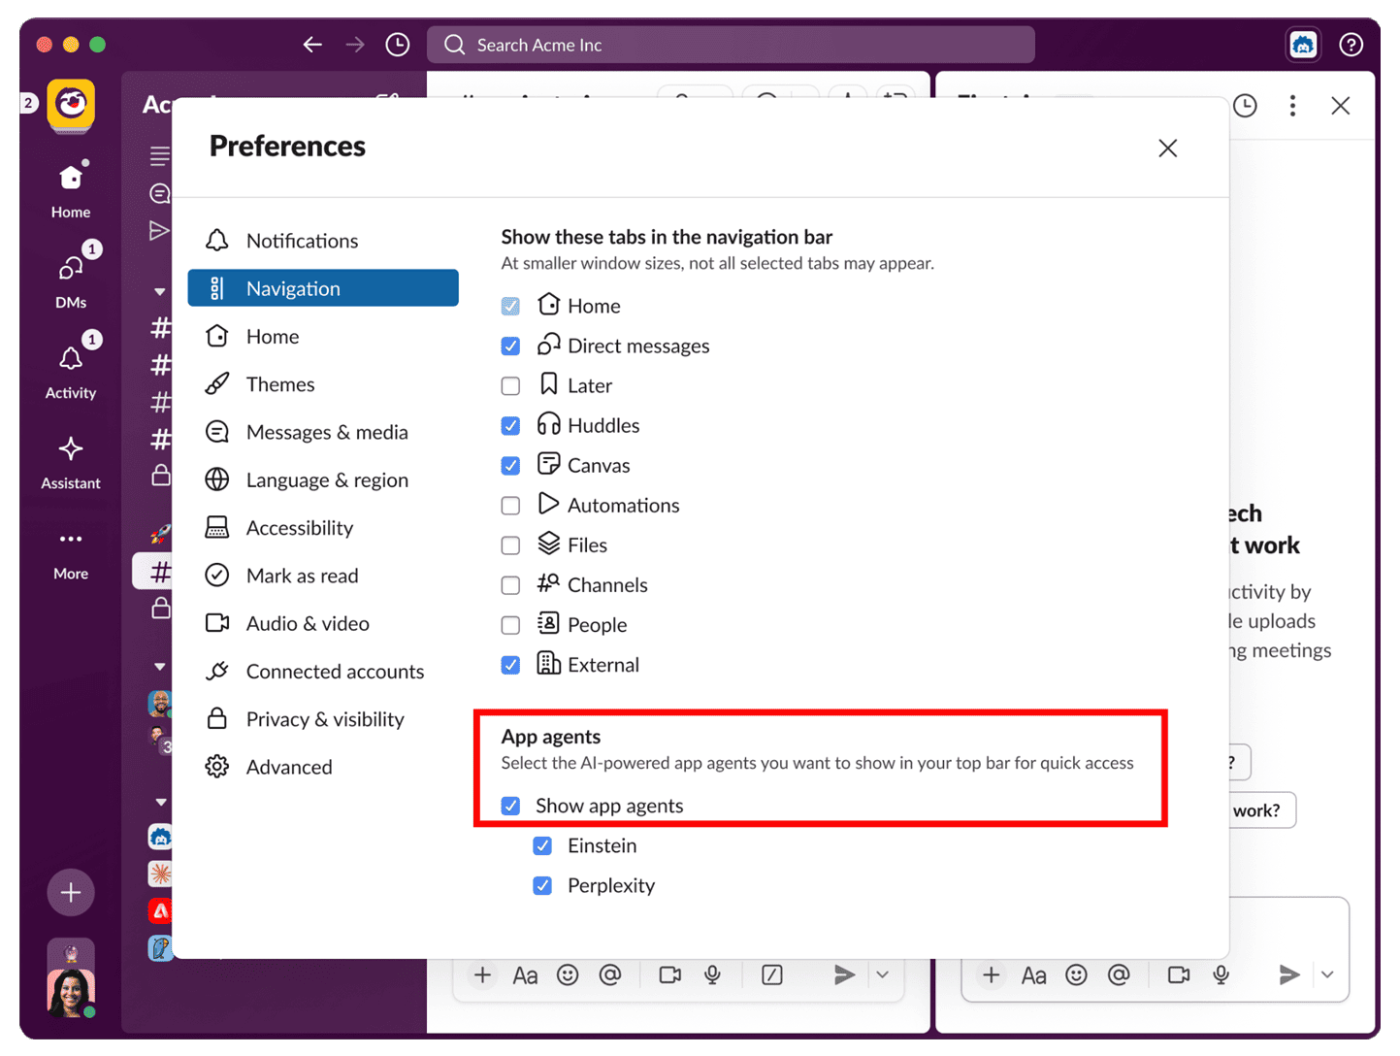This screenshot has width=1400, height=1056.
Task: Enable the Automations tab checkbox
Action: pyautogui.click(x=510, y=505)
